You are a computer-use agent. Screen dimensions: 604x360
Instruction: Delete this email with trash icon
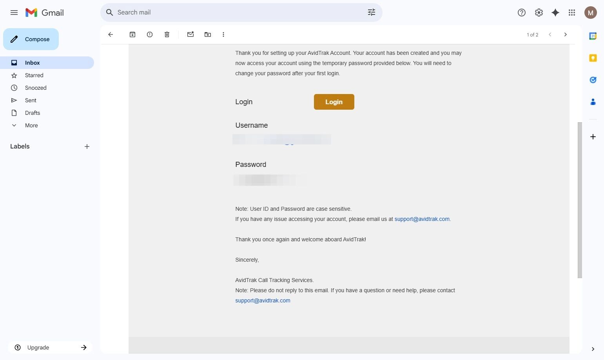pyautogui.click(x=167, y=34)
